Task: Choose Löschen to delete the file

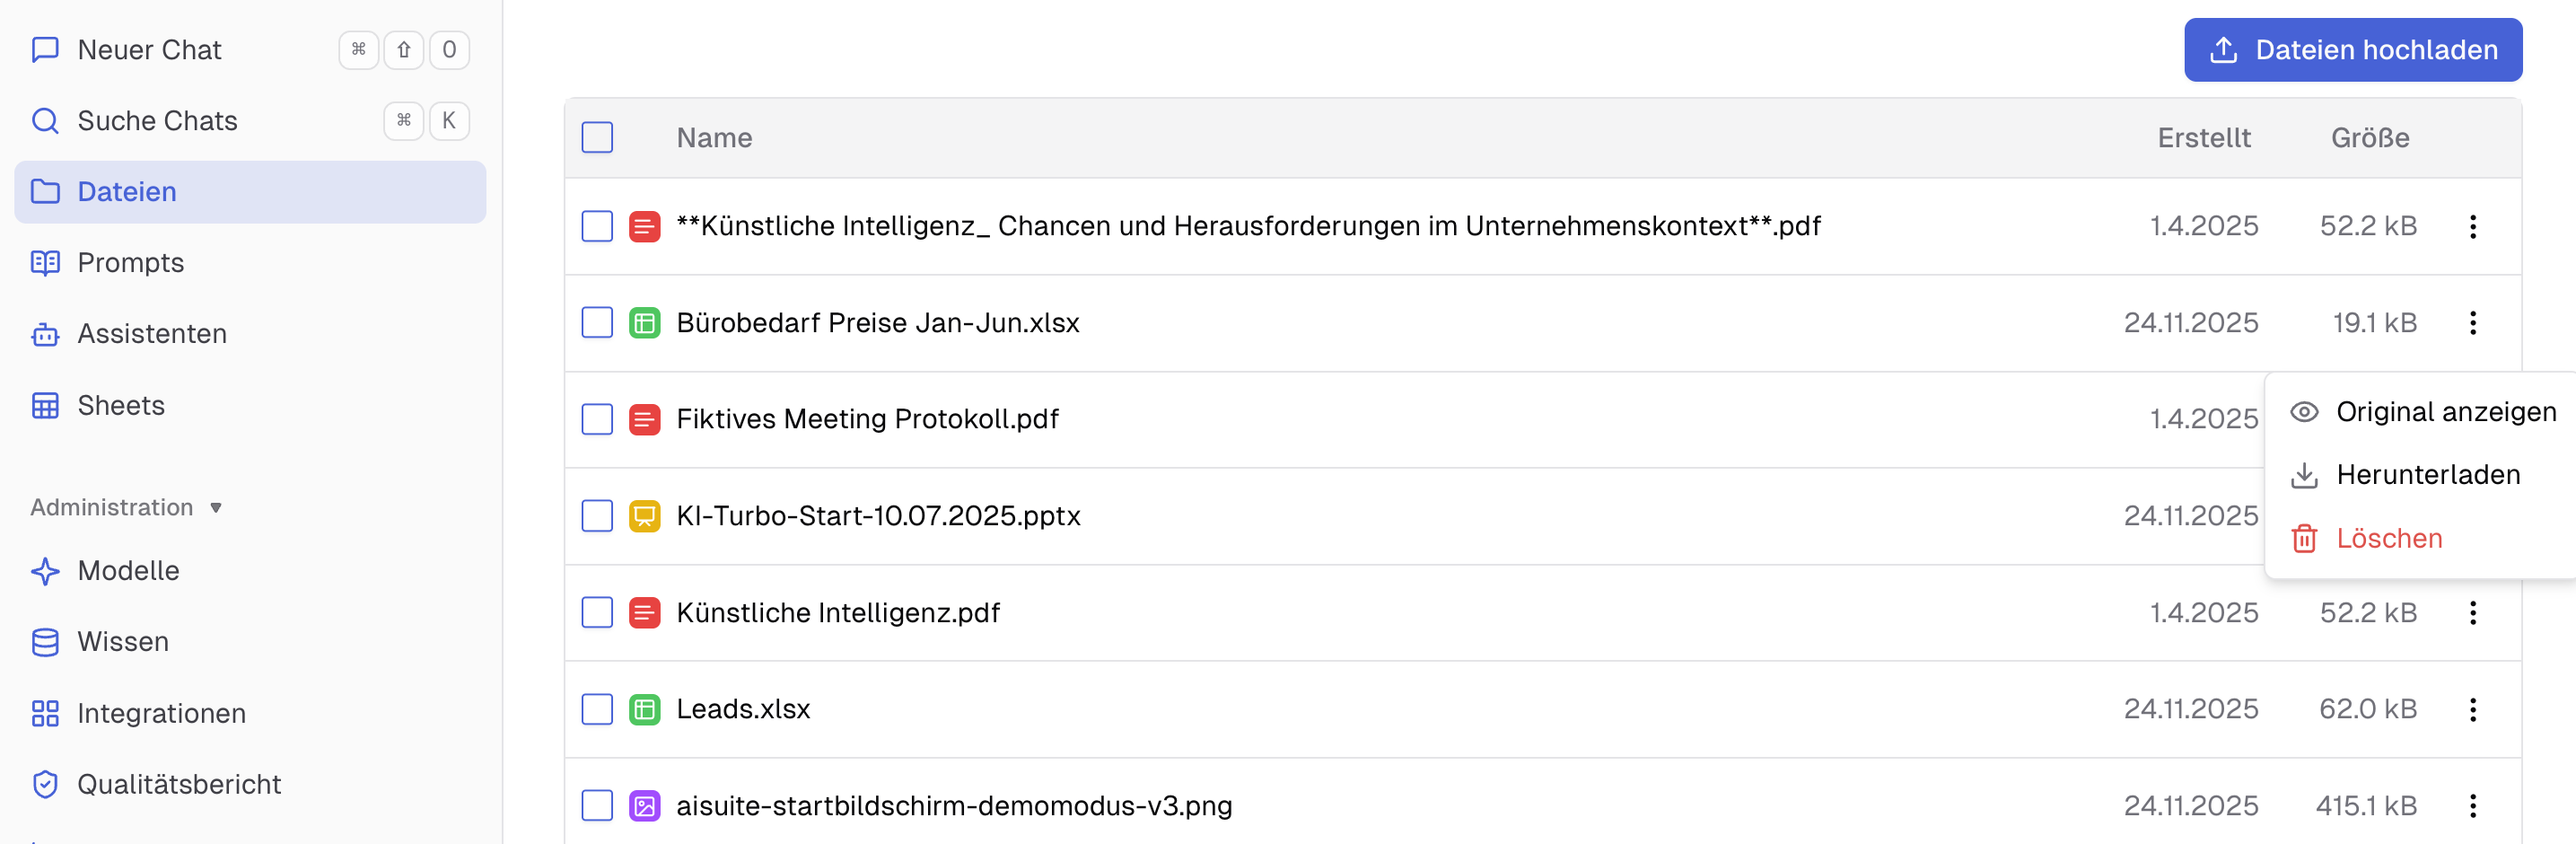Action: pyautogui.click(x=2389, y=538)
